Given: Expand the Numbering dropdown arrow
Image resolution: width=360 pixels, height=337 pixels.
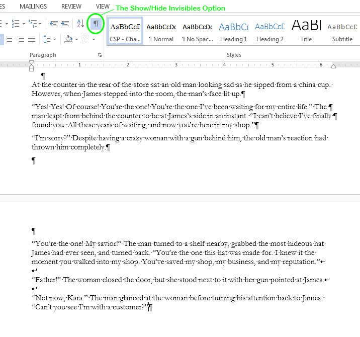Looking at the screenshot, I should (x=24, y=24).
